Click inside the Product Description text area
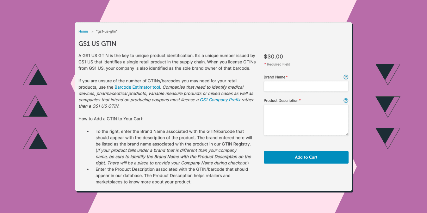427x213 pixels. click(x=306, y=120)
